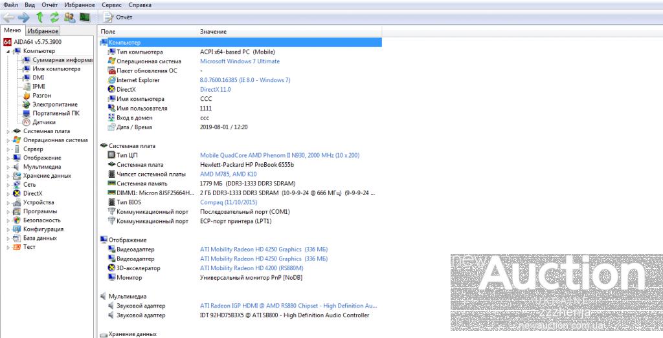Image resolution: width=663 pixels, height=338 pixels.
Task: Collapse the Компьютер tree node
Action: tap(8, 51)
